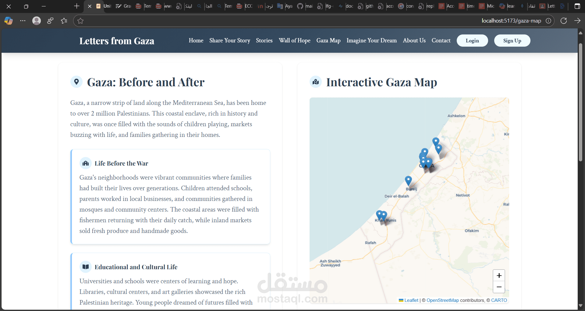The image size is (585, 311).
Task: Visit the Wall of Hope page
Action: pos(295,41)
